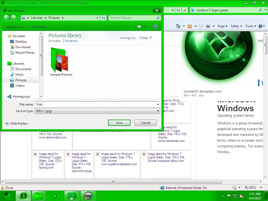268x201 pixels.
Task: Click the search magnifier in Search Pictures box
Action: pyautogui.click(x=158, y=18)
